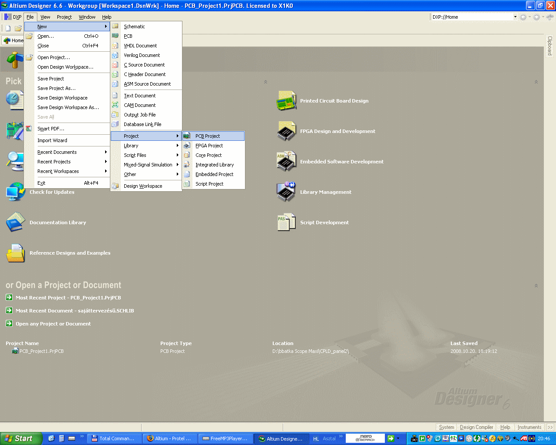
Task: Open the FPGA Design and Development icon
Action: [x=286, y=131]
